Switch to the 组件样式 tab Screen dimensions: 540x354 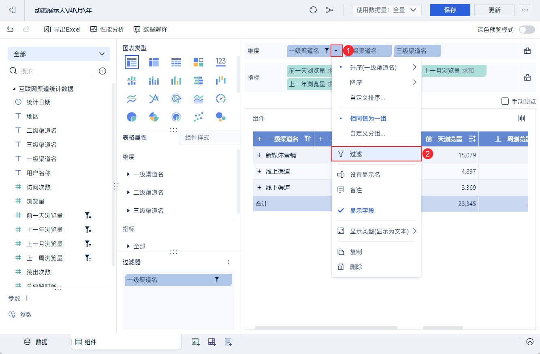point(197,138)
